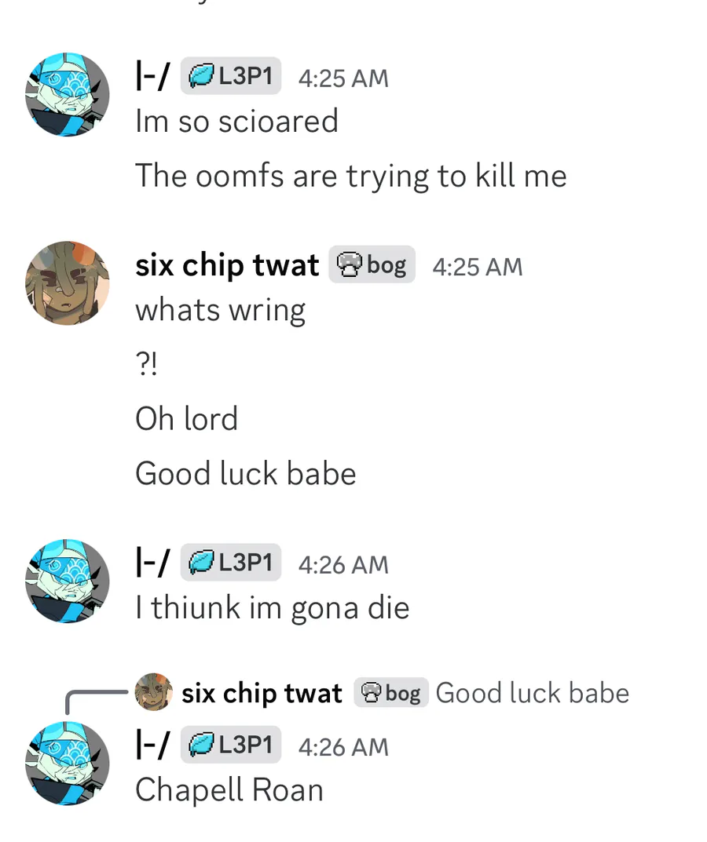
Task: Open six chip twat's large avatar
Action: (68, 283)
